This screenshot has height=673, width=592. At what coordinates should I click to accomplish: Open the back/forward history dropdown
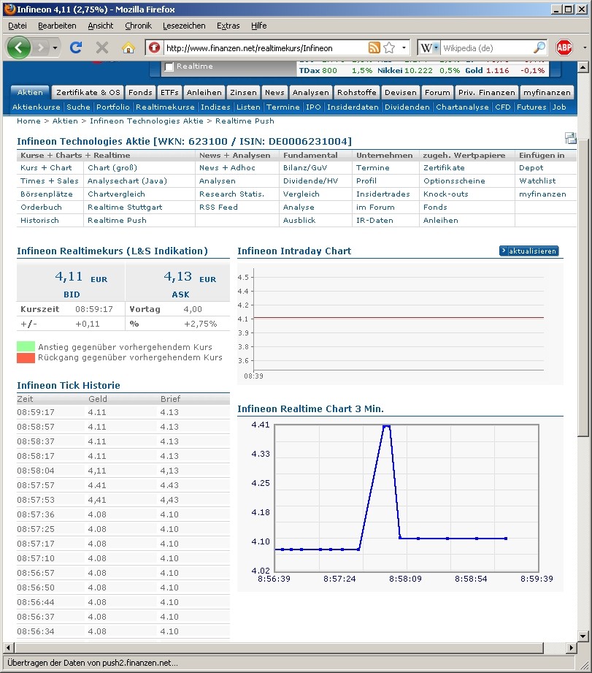[55, 47]
